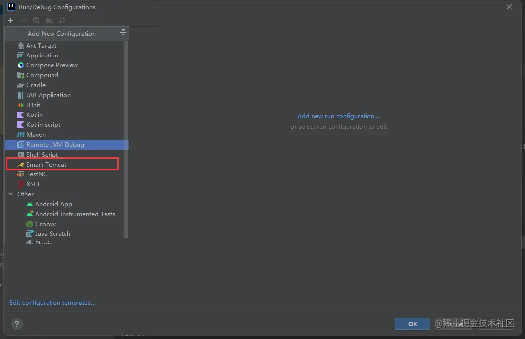Open the Add new run configuration link
This screenshot has width=525, height=339.
coord(338,116)
